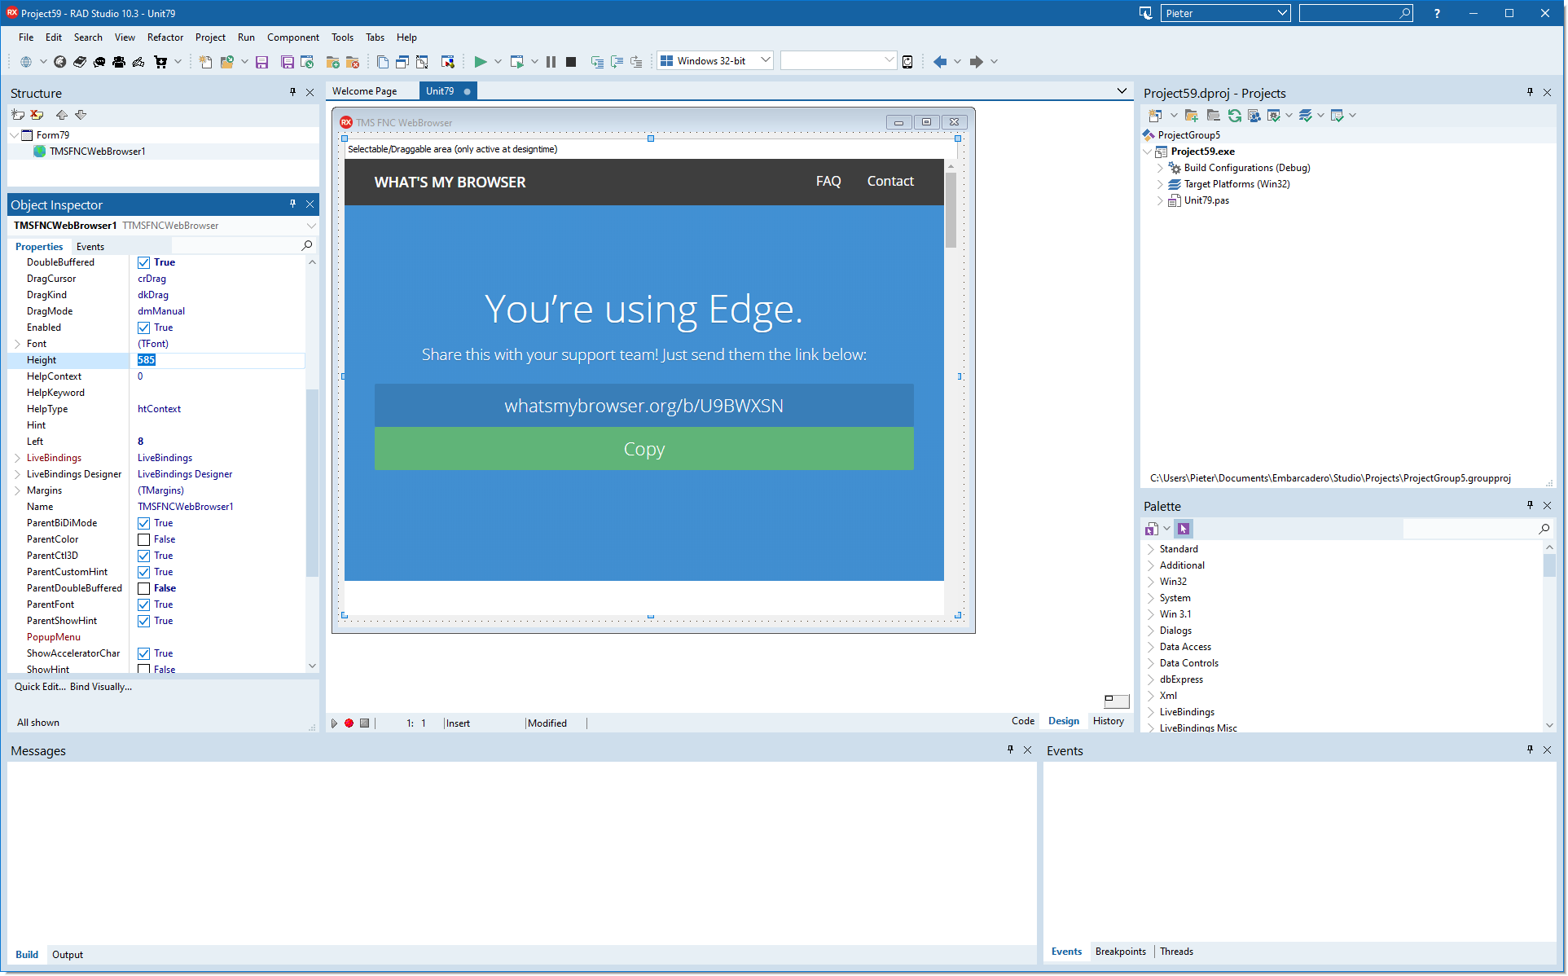Click the globe web icon in toolbar
Image resolution: width=1568 pixels, height=976 pixels.
pos(26,61)
